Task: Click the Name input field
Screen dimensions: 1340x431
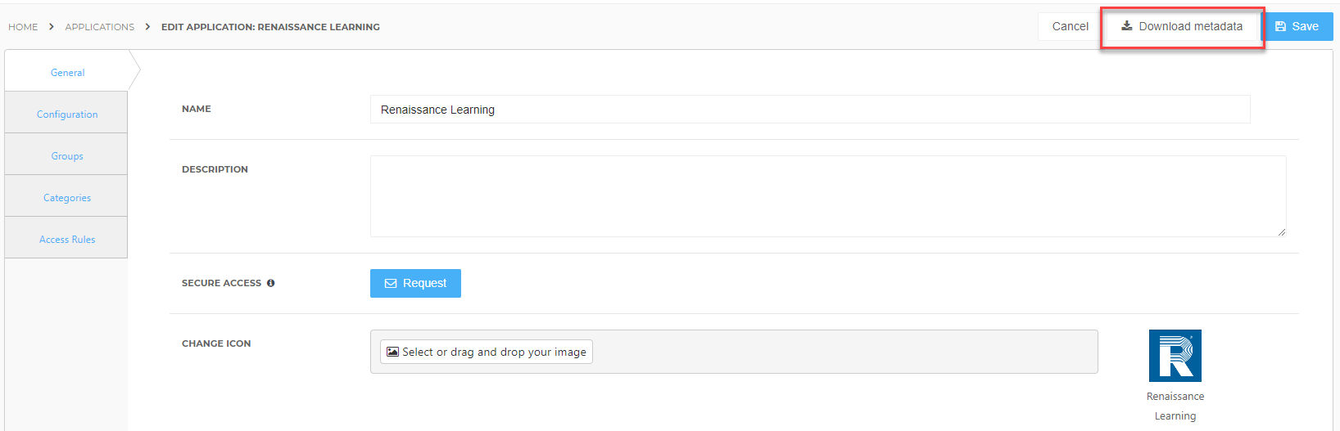Action: (810, 110)
